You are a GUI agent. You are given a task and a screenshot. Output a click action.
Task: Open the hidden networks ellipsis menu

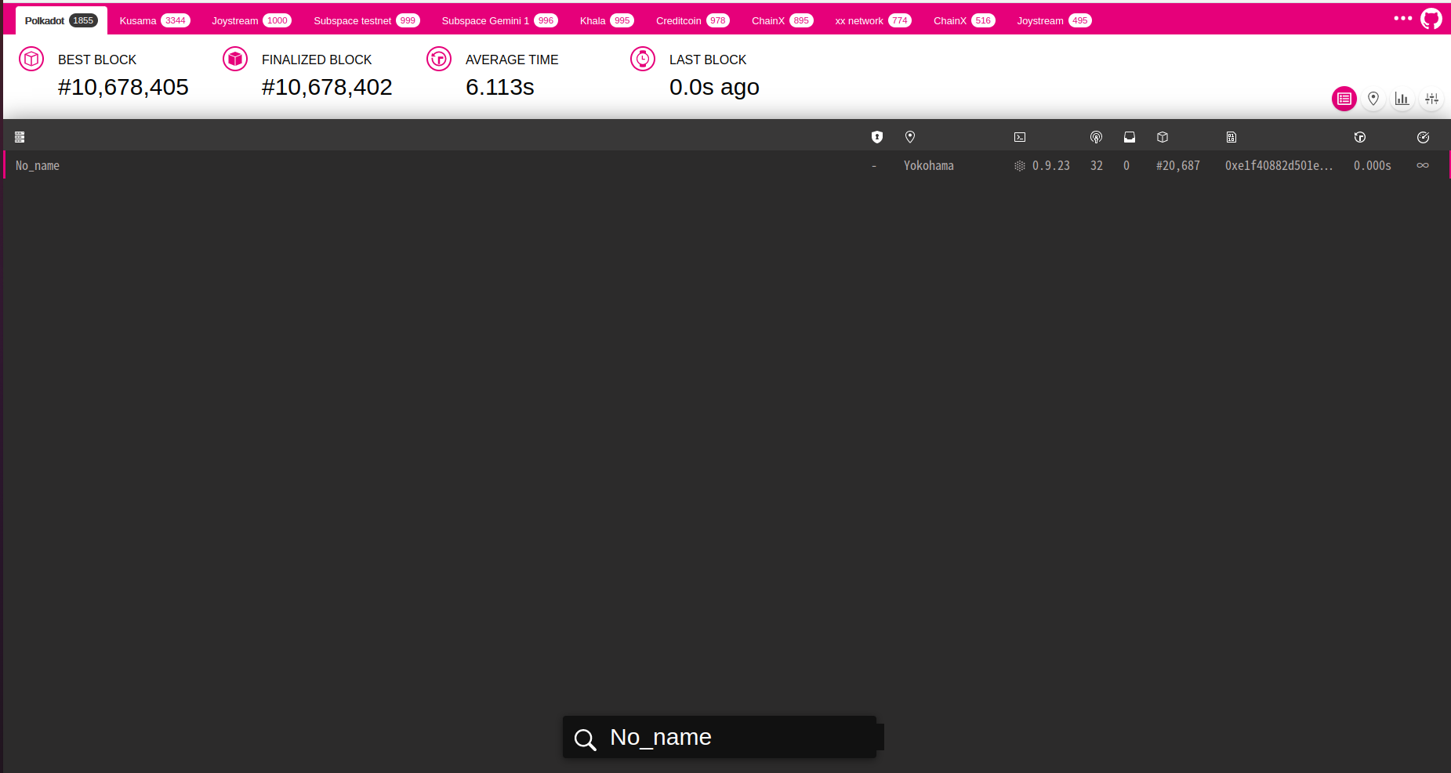[x=1402, y=17]
